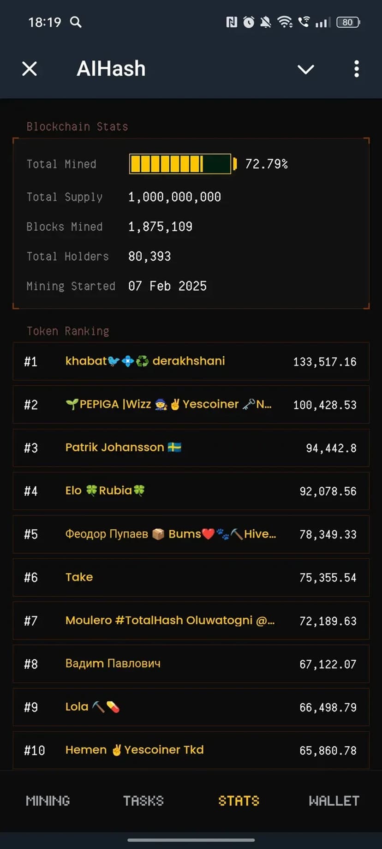Open the three-dot options menu

(x=356, y=69)
